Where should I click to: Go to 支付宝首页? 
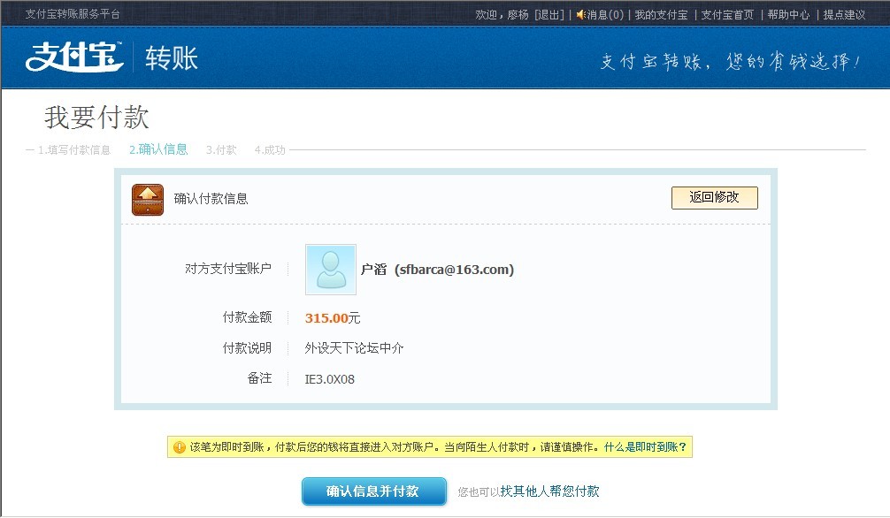tap(727, 15)
